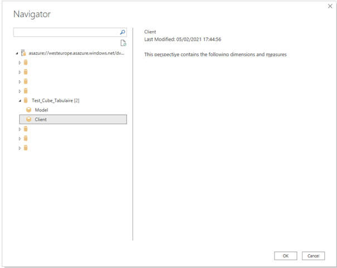
Task: Collapse the Test_Cube_Tabulaire database node
Action: point(19,101)
